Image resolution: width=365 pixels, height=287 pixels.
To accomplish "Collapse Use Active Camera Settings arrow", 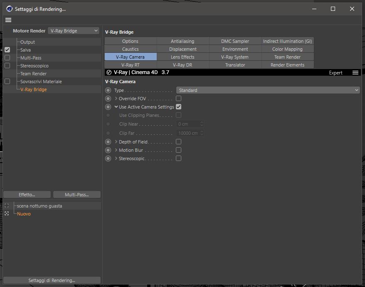I will pos(116,107).
